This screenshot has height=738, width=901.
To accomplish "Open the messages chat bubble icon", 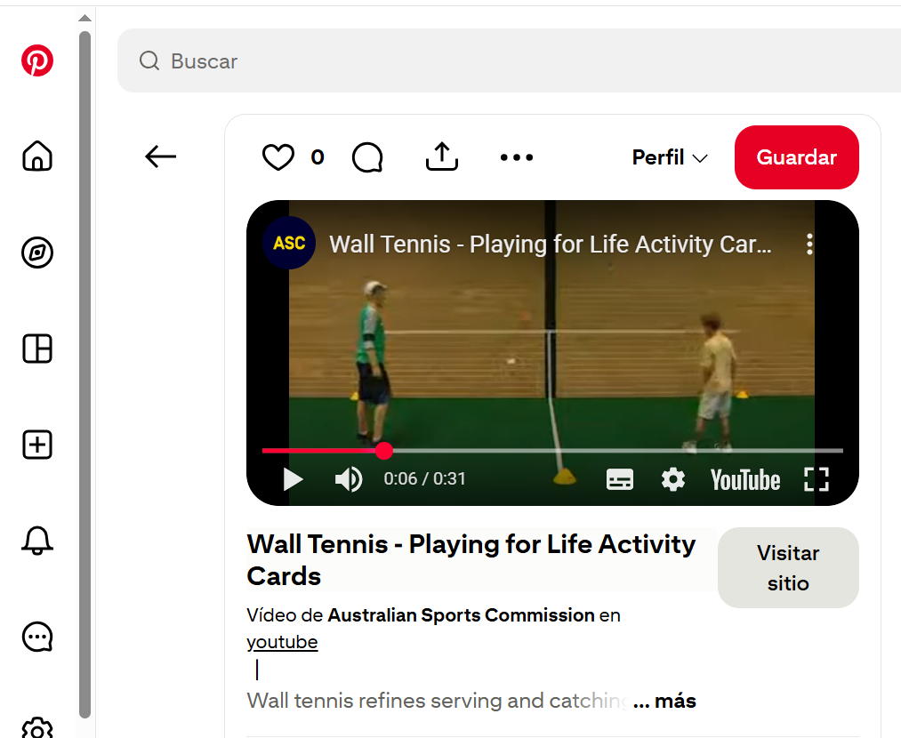I will (37, 636).
